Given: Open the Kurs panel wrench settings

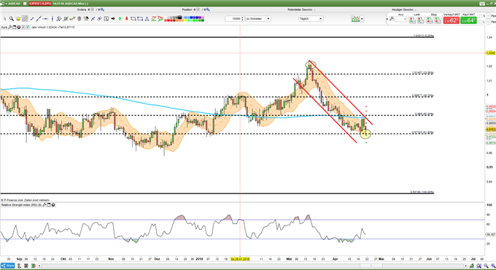Looking at the screenshot, I should coord(9,28).
